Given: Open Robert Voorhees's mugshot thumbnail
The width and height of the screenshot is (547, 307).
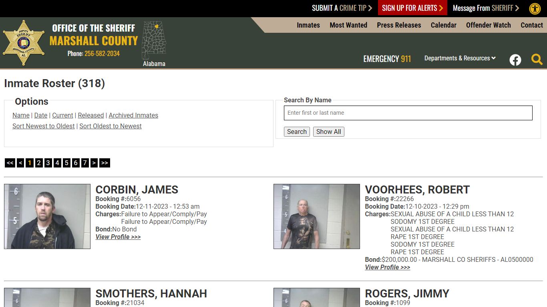Looking at the screenshot, I should point(317,216).
